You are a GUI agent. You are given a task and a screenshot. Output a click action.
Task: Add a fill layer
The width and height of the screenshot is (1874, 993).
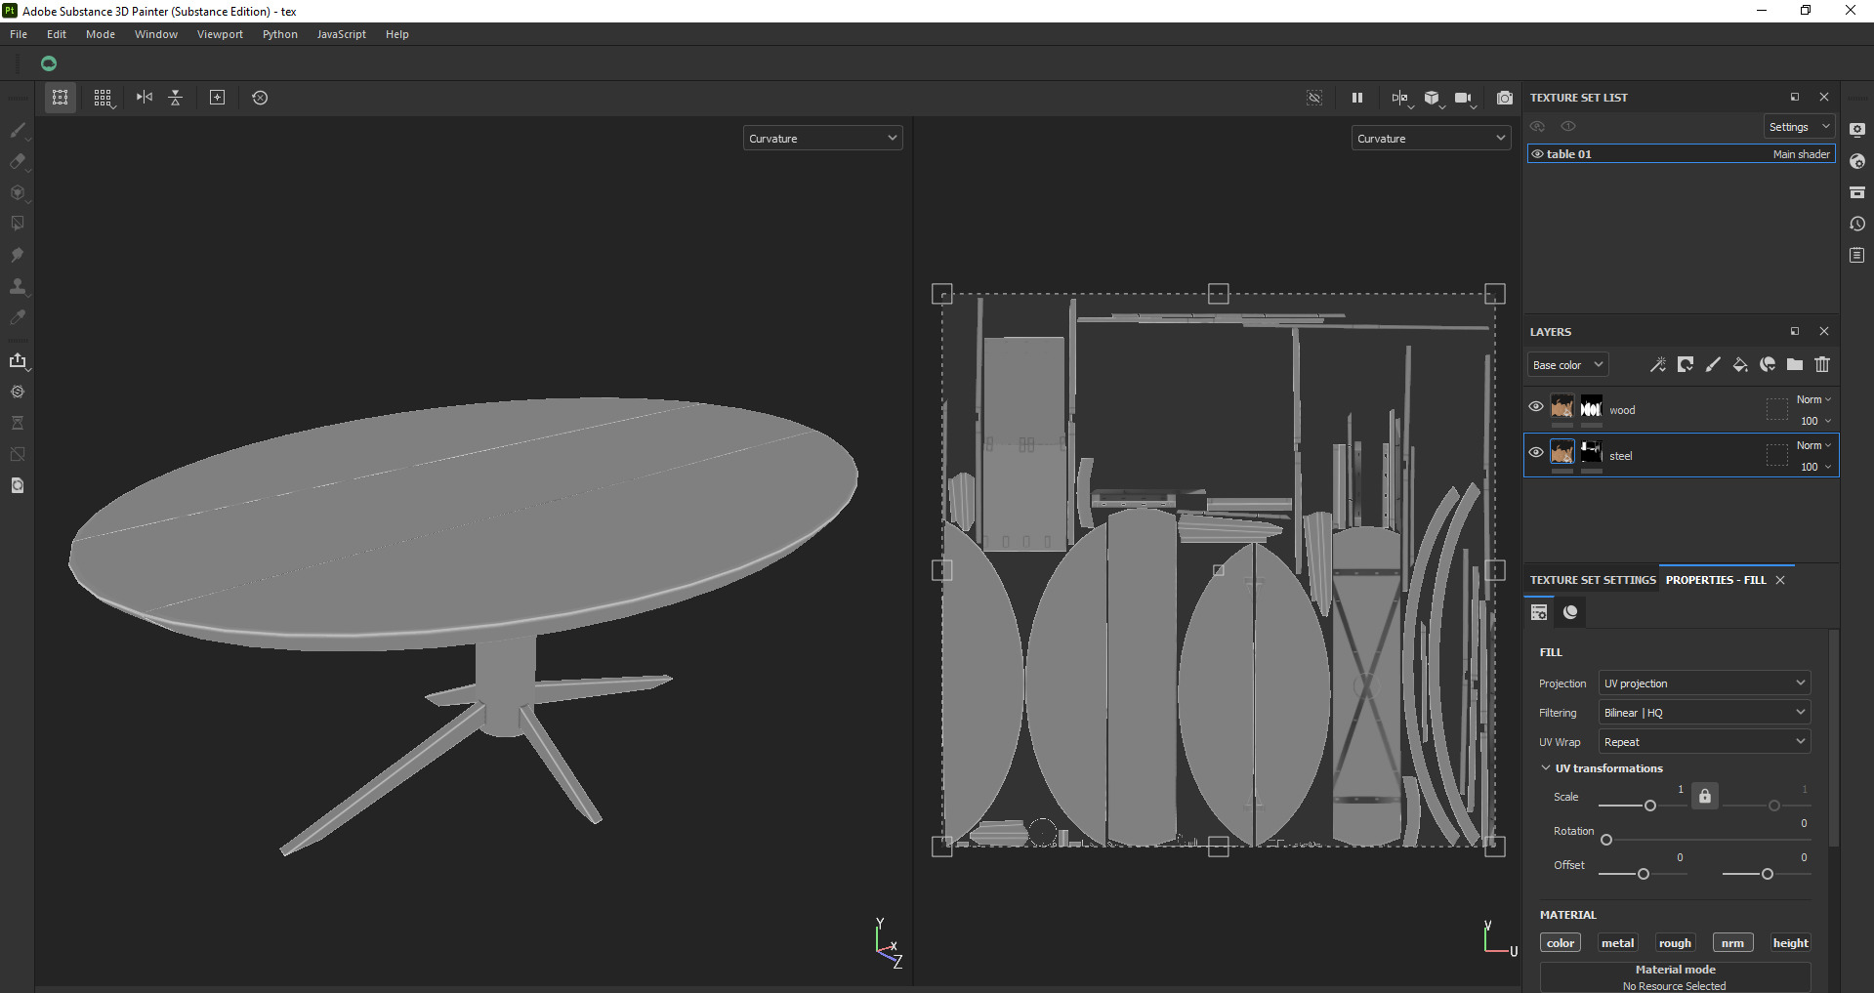click(1740, 364)
